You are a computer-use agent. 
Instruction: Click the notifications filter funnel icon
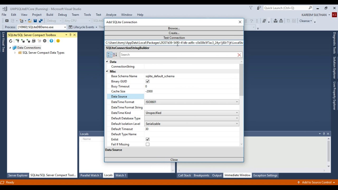(251, 8)
